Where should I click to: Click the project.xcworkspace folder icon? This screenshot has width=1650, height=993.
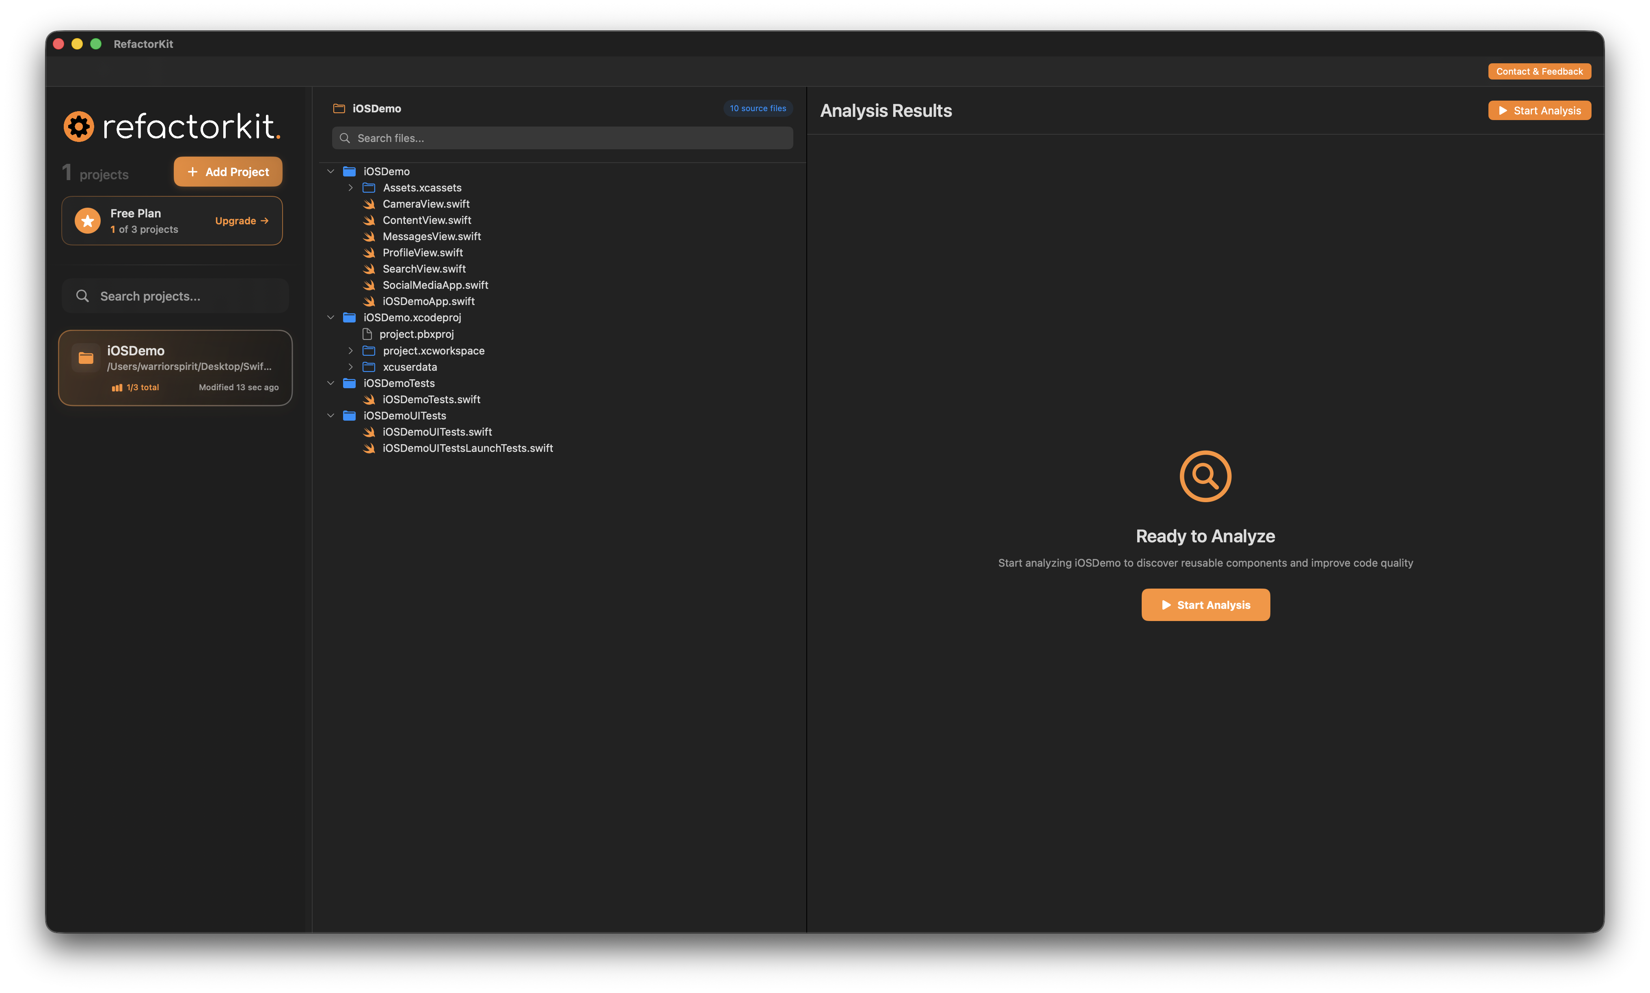pyautogui.click(x=369, y=350)
